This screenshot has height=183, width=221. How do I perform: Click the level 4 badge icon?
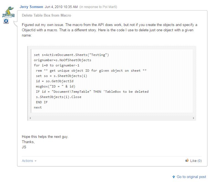pos(6,21)
